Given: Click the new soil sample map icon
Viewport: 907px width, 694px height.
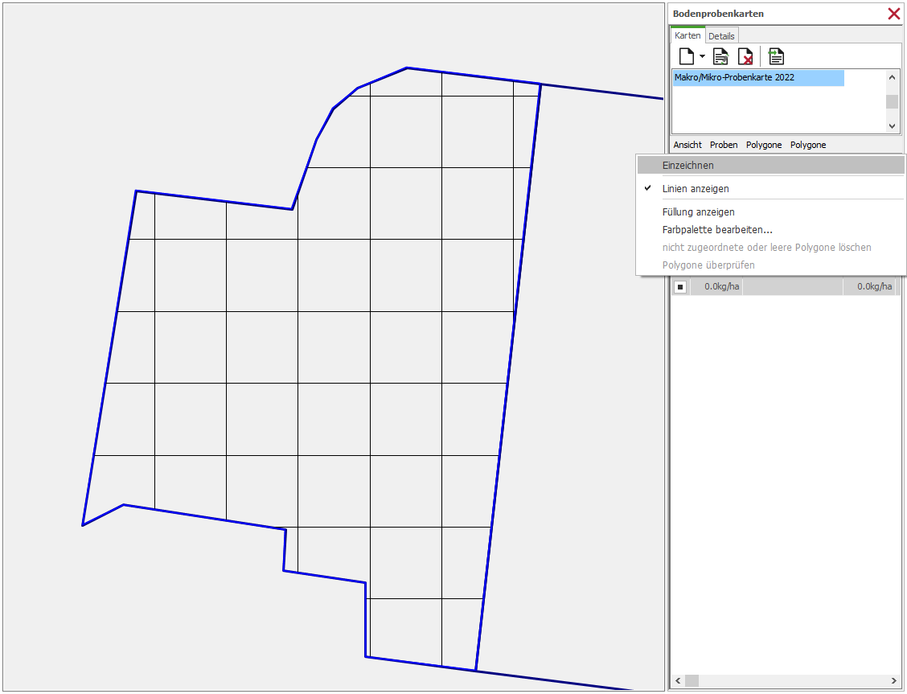Looking at the screenshot, I should (x=686, y=56).
